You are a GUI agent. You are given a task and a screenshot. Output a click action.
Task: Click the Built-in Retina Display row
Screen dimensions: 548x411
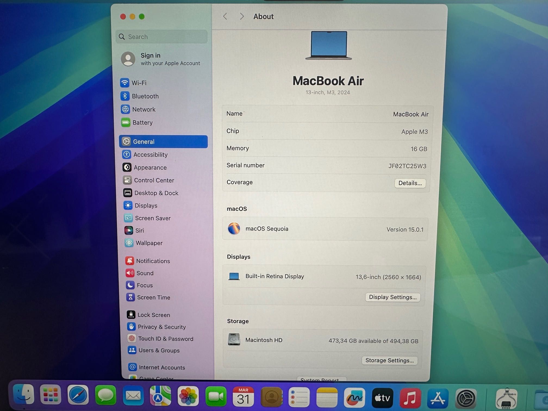tap(325, 277)
